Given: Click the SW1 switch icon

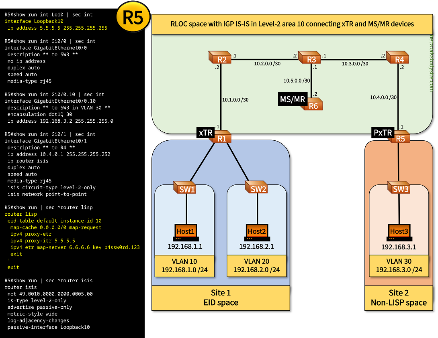Looking at the screenshot, I should (185, 188).
